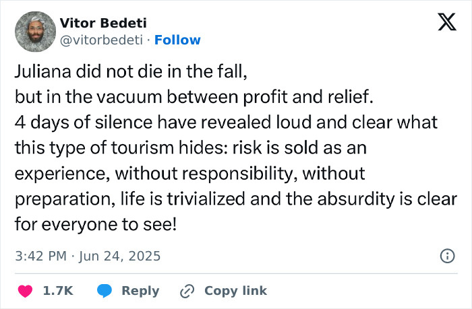Like the tweet with the heart icon
This screenshot has height=309, width=472.
click(x=24, y=291)
